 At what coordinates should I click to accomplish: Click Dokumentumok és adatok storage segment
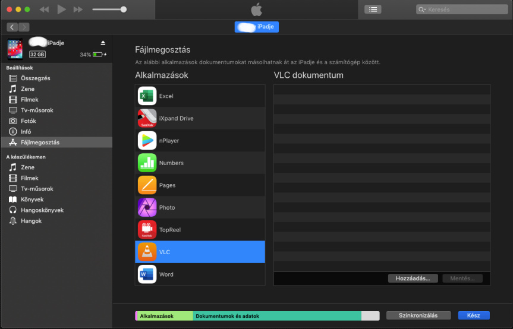[x=277, y=316]
